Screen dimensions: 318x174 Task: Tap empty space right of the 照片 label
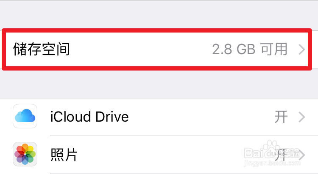(x=170, y=155)
